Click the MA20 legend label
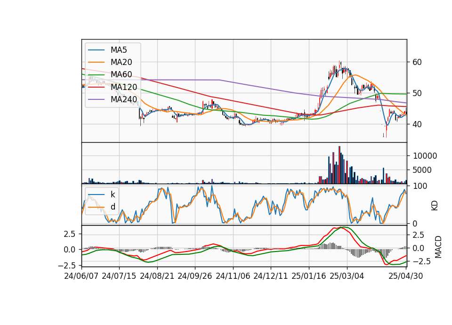The width and height of the screenshot is (452, 325). (121, 62)
